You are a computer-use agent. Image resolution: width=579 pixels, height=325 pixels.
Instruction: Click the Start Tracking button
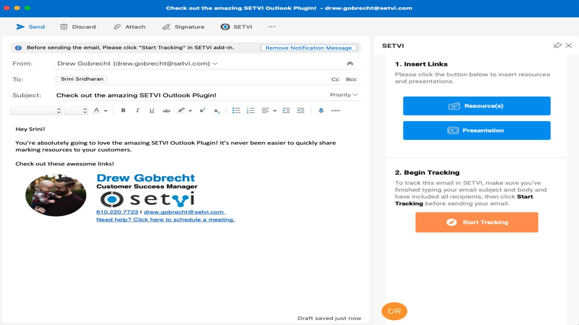(477, 222)
